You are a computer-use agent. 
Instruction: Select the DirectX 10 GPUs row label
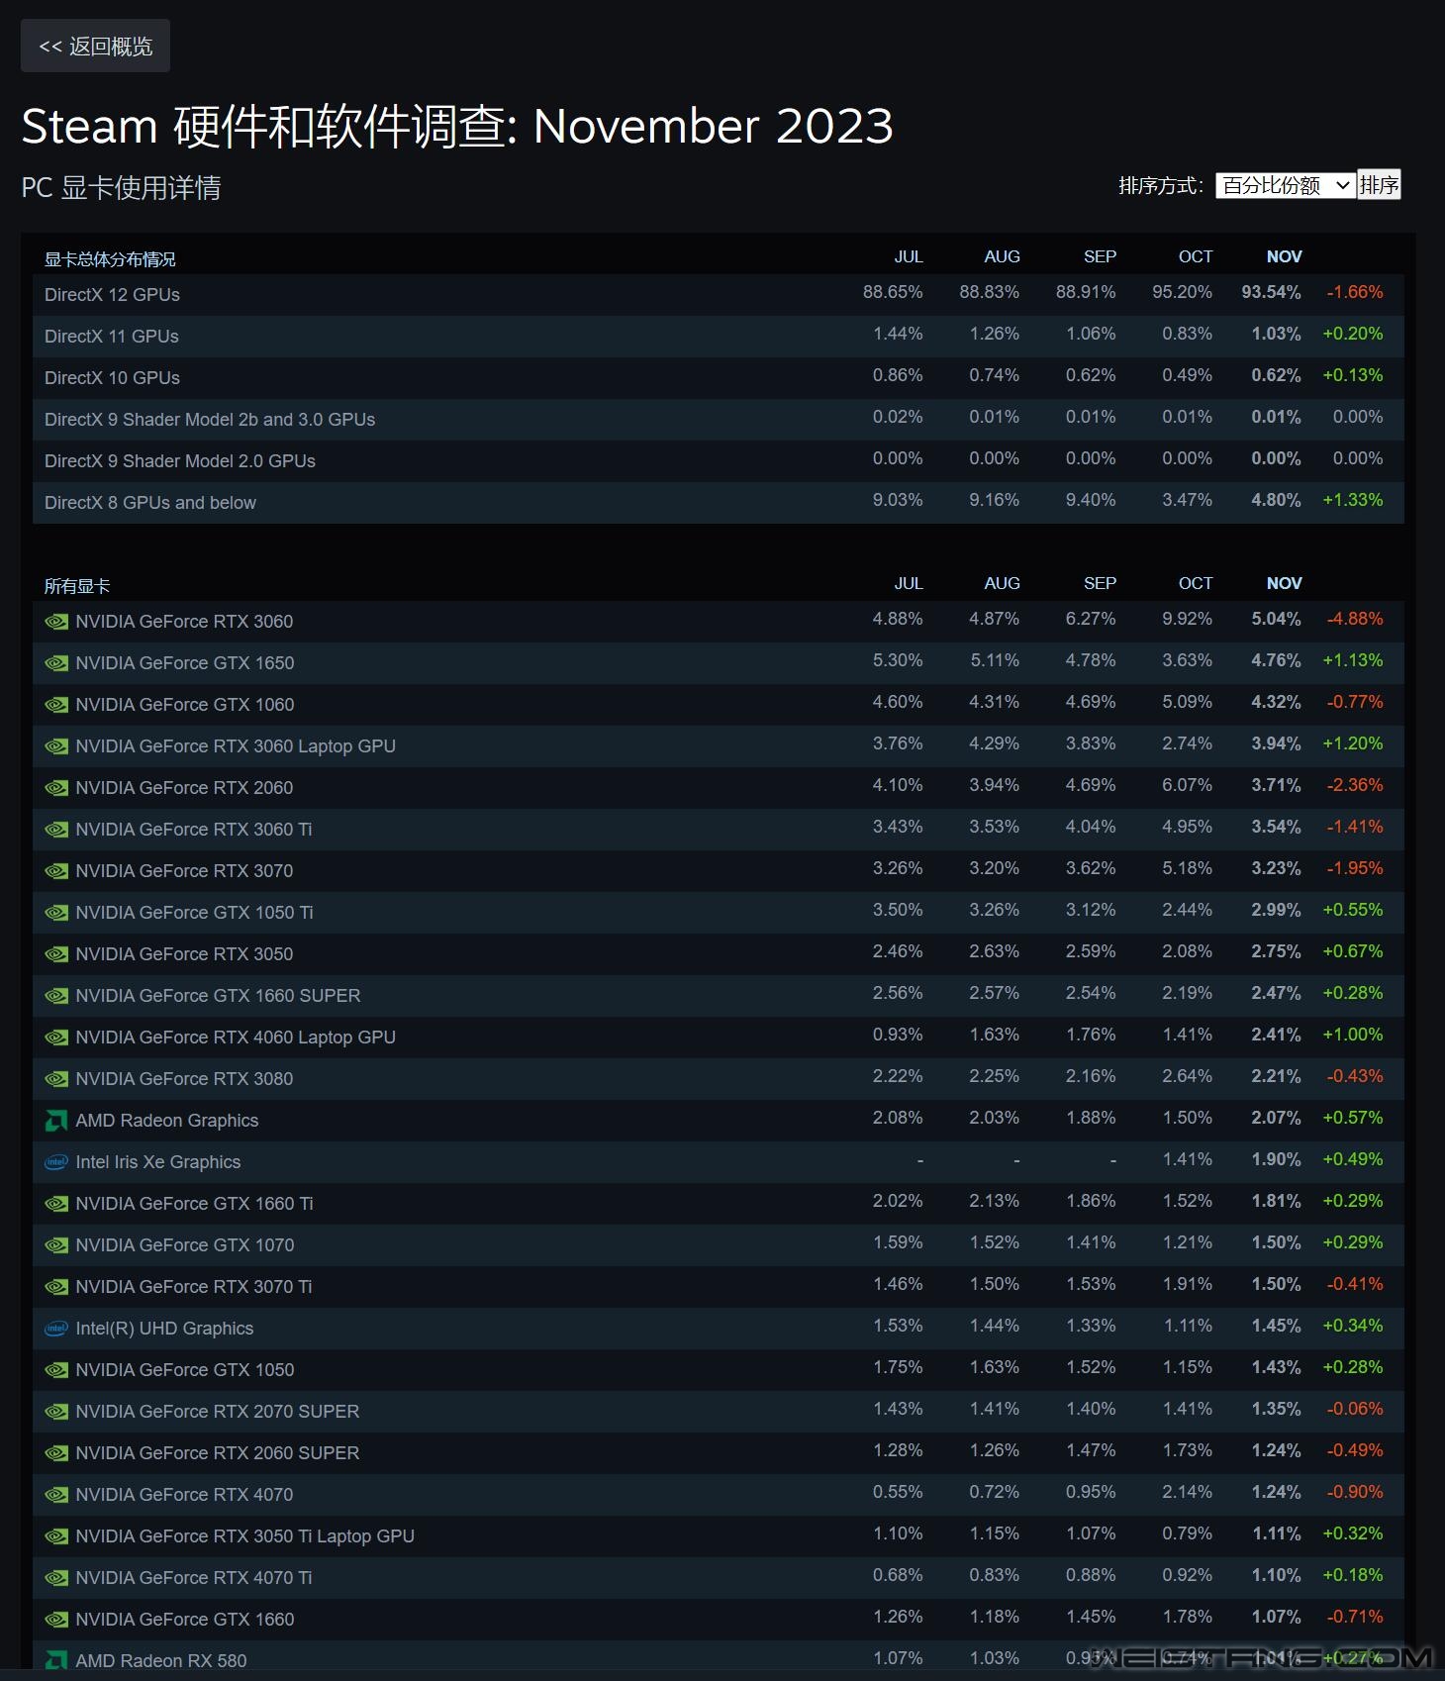tap(112, 378)
